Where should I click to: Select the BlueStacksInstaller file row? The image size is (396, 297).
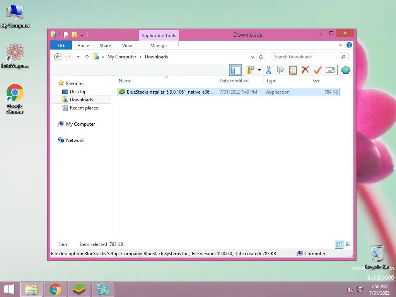[228, 92]
